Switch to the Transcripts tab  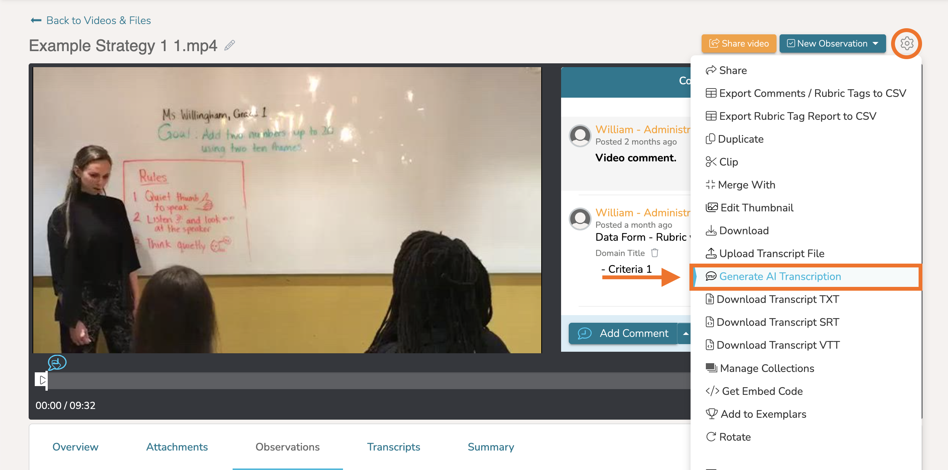click(393, 447)
